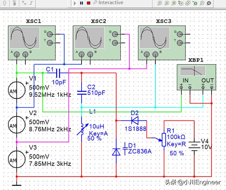Open probe settings gear icon

(x=209, y=3)
